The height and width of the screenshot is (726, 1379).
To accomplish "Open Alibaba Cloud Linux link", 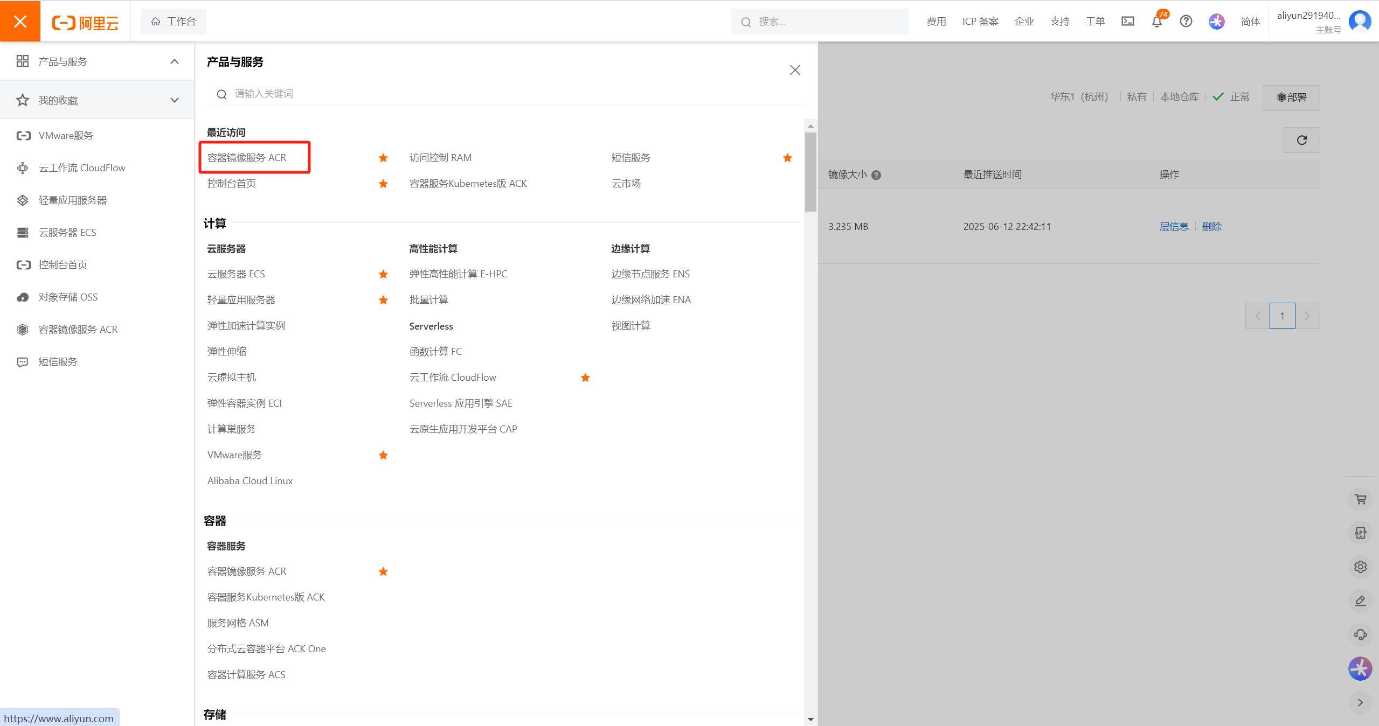I will click(250, 481).
